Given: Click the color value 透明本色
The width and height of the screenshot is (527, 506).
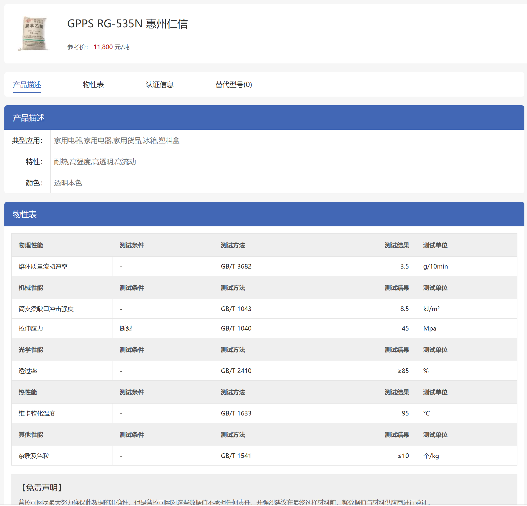Looking at the screenshot, I should point(68,183).
